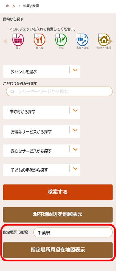Click the red 買う shopping basket icon

(x=18, y=40)
